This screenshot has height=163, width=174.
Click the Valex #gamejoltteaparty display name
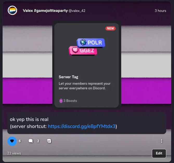pyautogui.click(x=45, y=11)
